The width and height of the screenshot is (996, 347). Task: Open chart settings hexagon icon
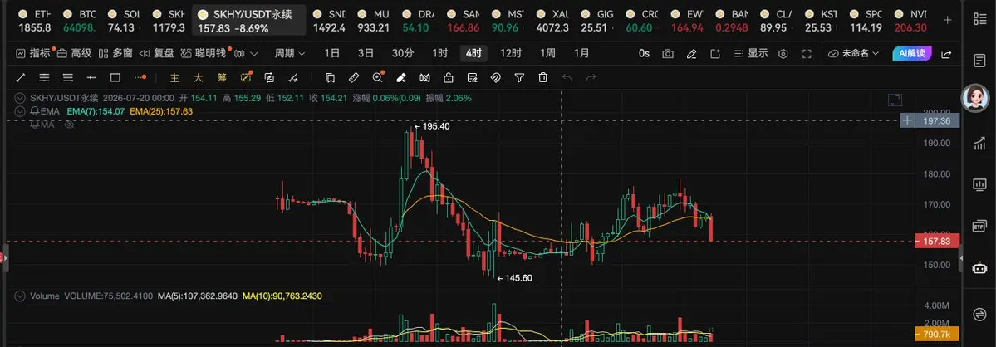tap(783, 54)
